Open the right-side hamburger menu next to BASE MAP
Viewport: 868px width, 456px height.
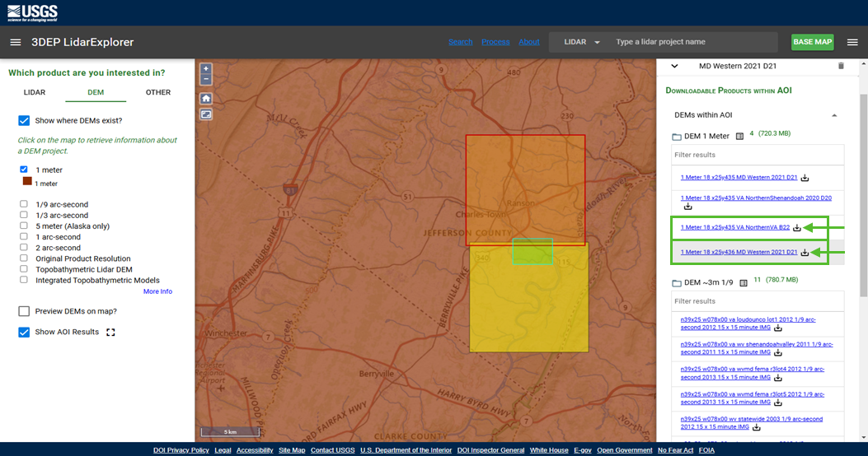point(852,42)
